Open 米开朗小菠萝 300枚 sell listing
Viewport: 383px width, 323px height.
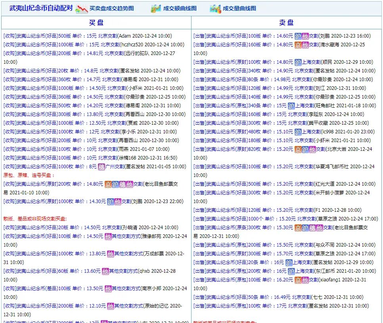[282, 197]
